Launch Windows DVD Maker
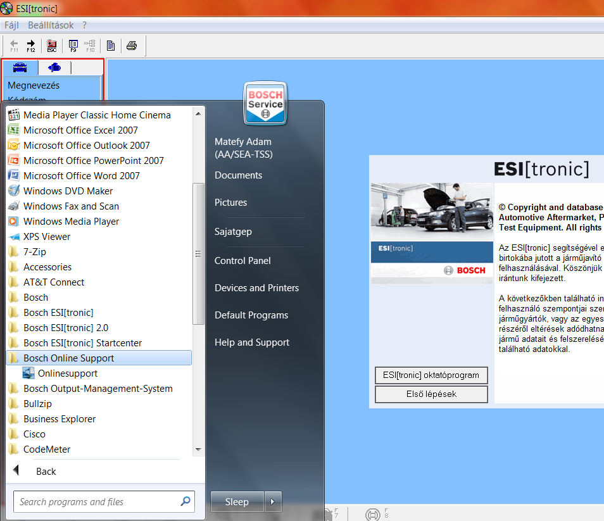Screen dimensions: 604x521 pyautogui.click(x=99, y=191)
